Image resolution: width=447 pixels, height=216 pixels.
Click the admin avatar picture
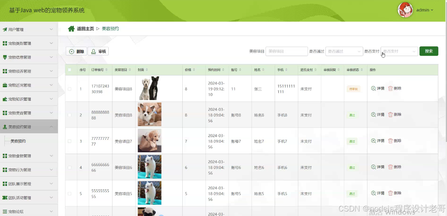point(405,10)
